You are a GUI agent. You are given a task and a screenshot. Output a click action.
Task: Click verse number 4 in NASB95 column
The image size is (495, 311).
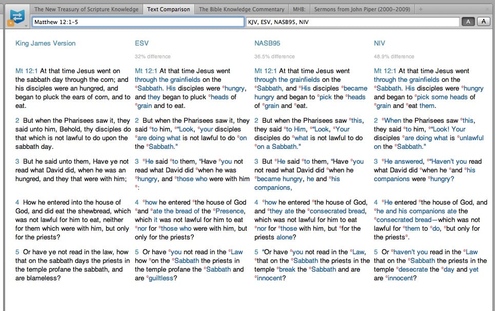point(256,202)
